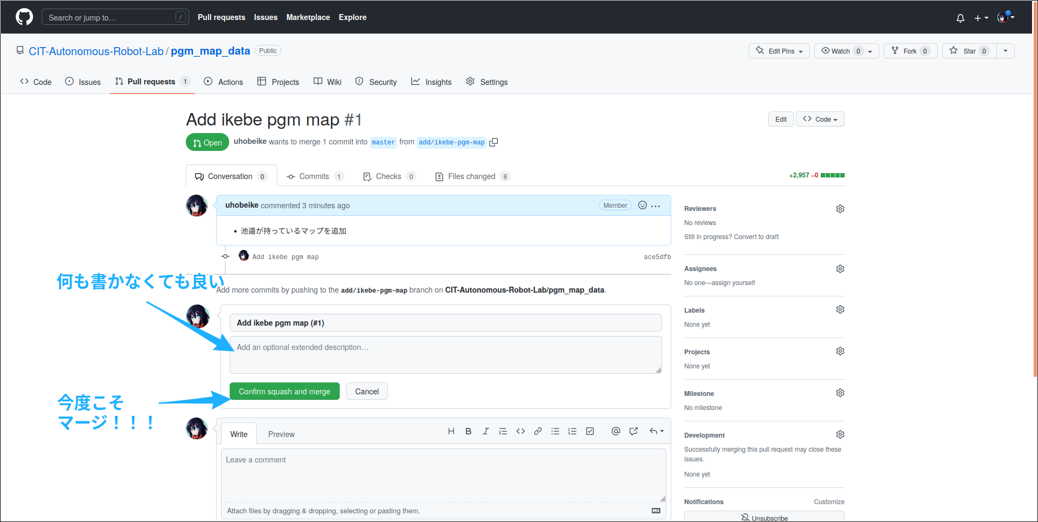
Task: Open the Labels settings gear
Action: pos(840,309)
